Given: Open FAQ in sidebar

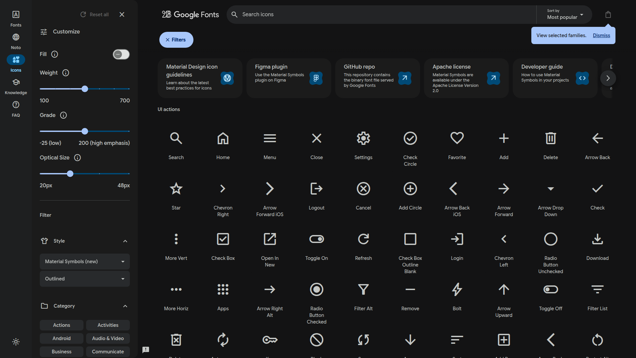Looking at the screenshot, I should [x=16, y=109].
